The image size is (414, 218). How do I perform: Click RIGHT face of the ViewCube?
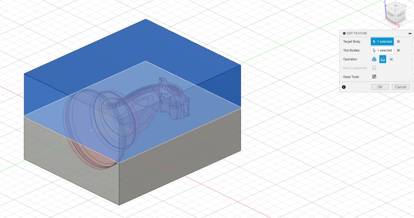click(x=400, y=14)
